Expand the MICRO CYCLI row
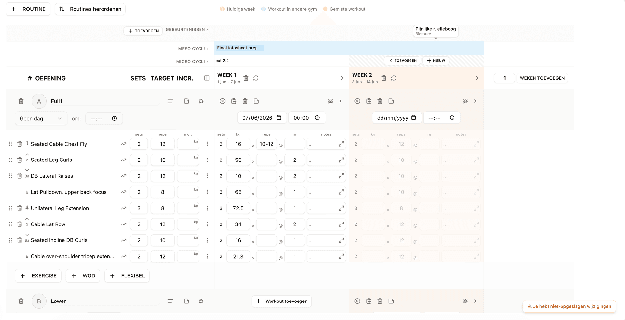The image size is (625, 320). [x=192, y=62]
